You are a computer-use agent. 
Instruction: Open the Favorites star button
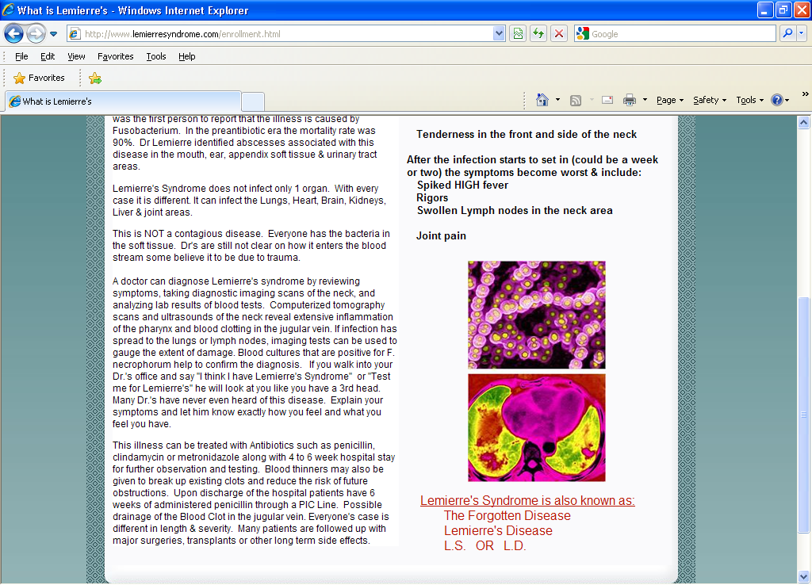click(x=40, y=78)
